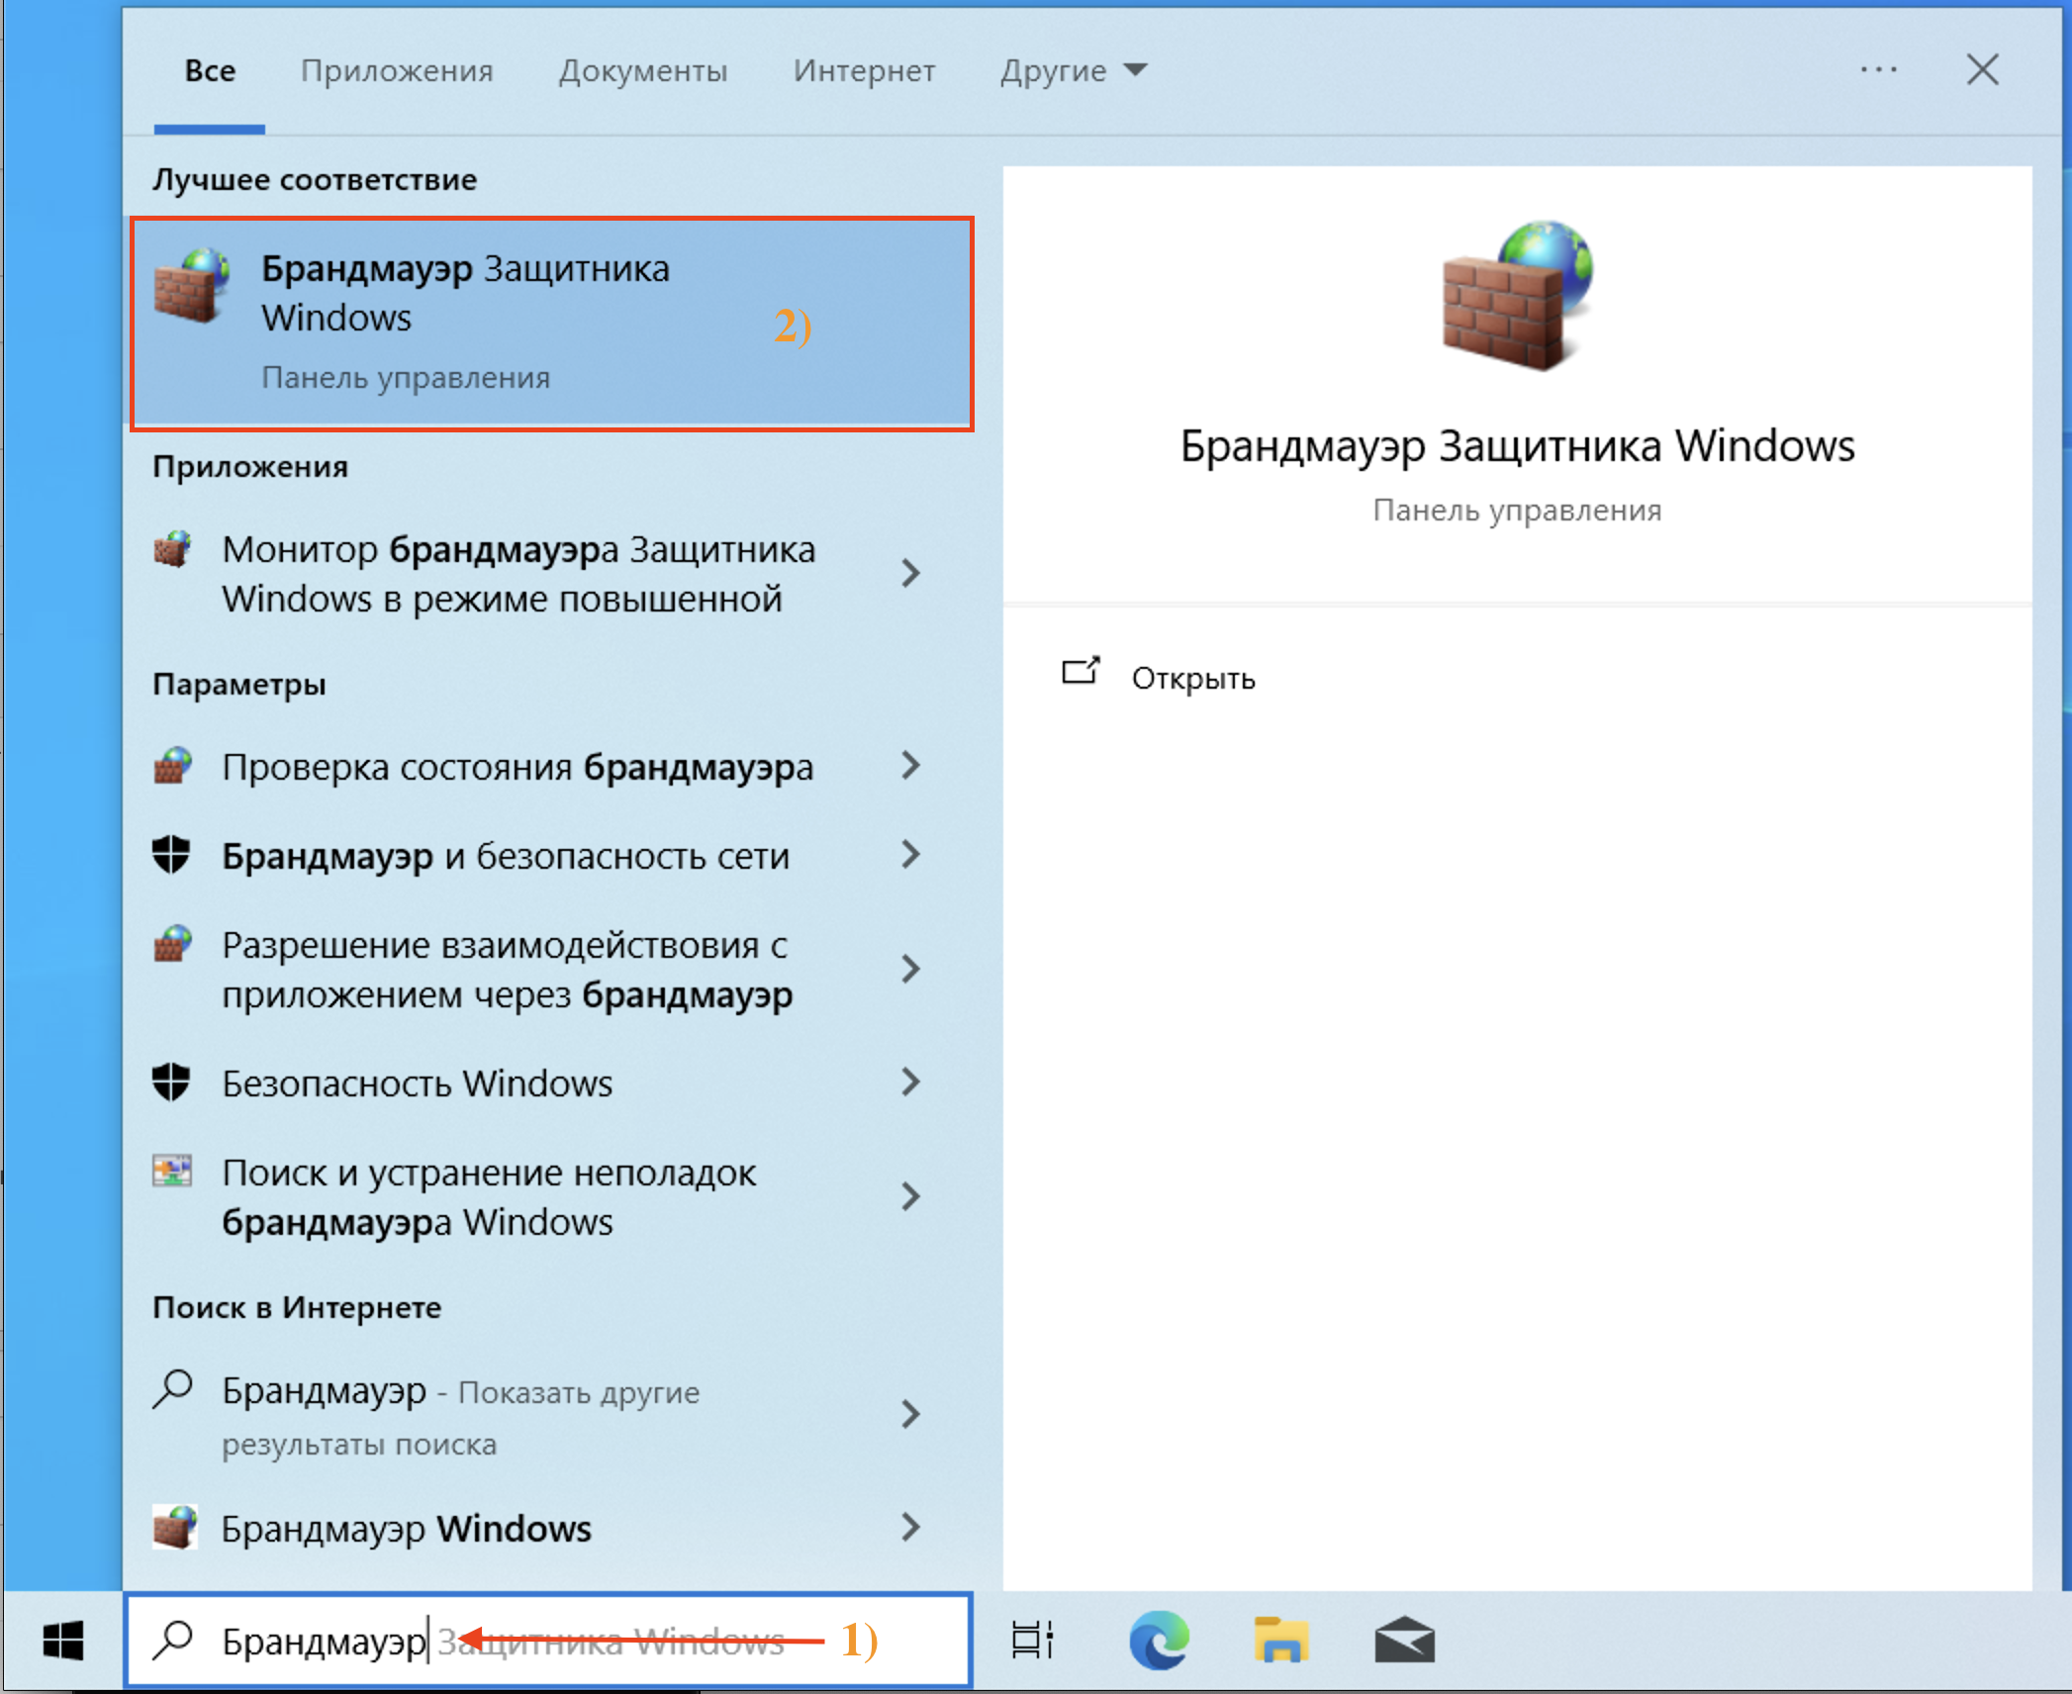Viewport: 2072px width, 1694px height.
Task: Open the Другие dropdown filter
Action: [x=1074, y=70]
